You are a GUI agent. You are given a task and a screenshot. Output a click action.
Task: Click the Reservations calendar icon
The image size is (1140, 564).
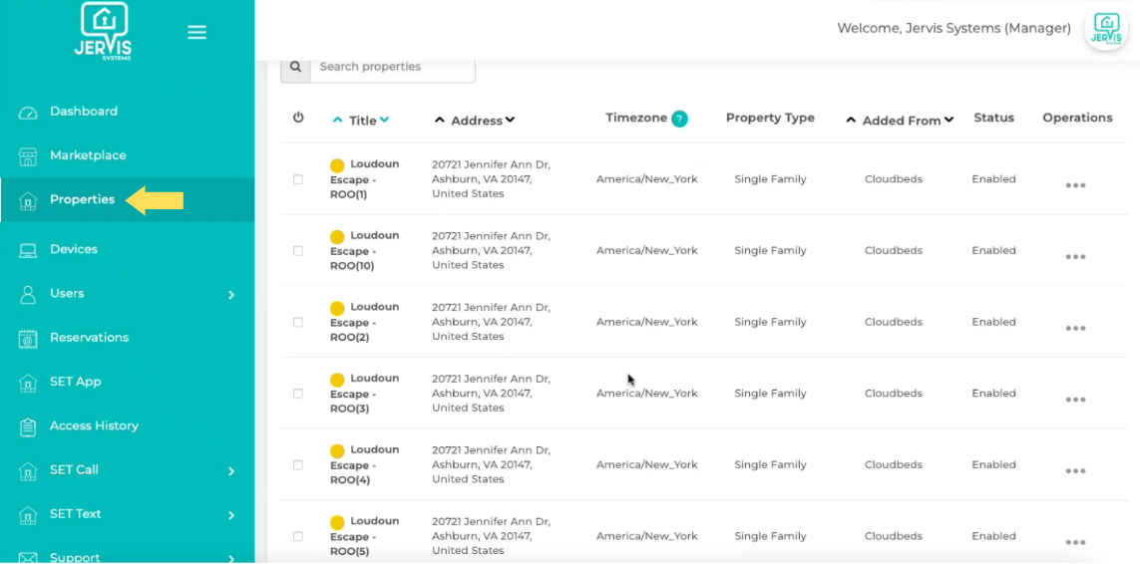click(28, 339)
